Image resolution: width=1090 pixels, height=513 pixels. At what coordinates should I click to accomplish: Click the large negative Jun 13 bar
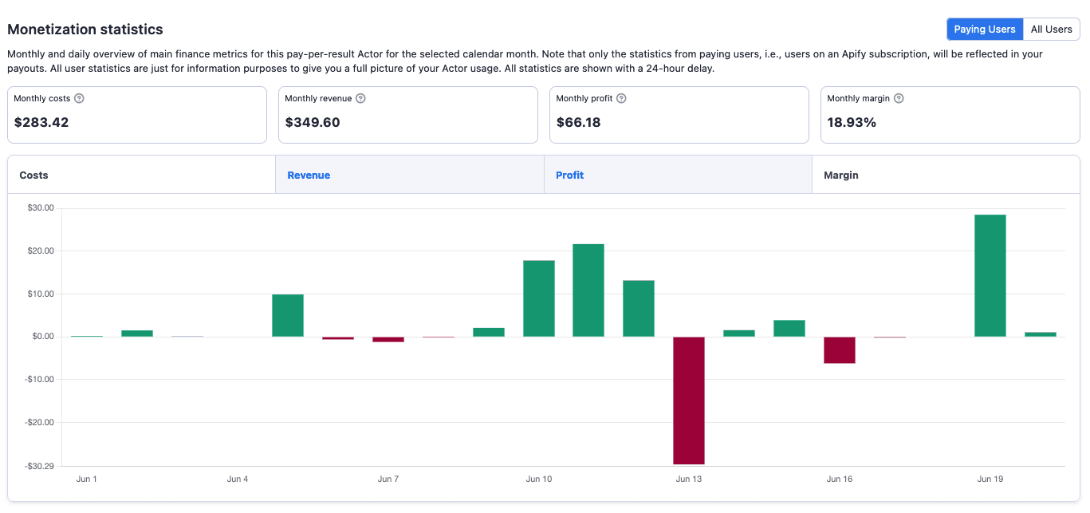(x=689, y=401)
